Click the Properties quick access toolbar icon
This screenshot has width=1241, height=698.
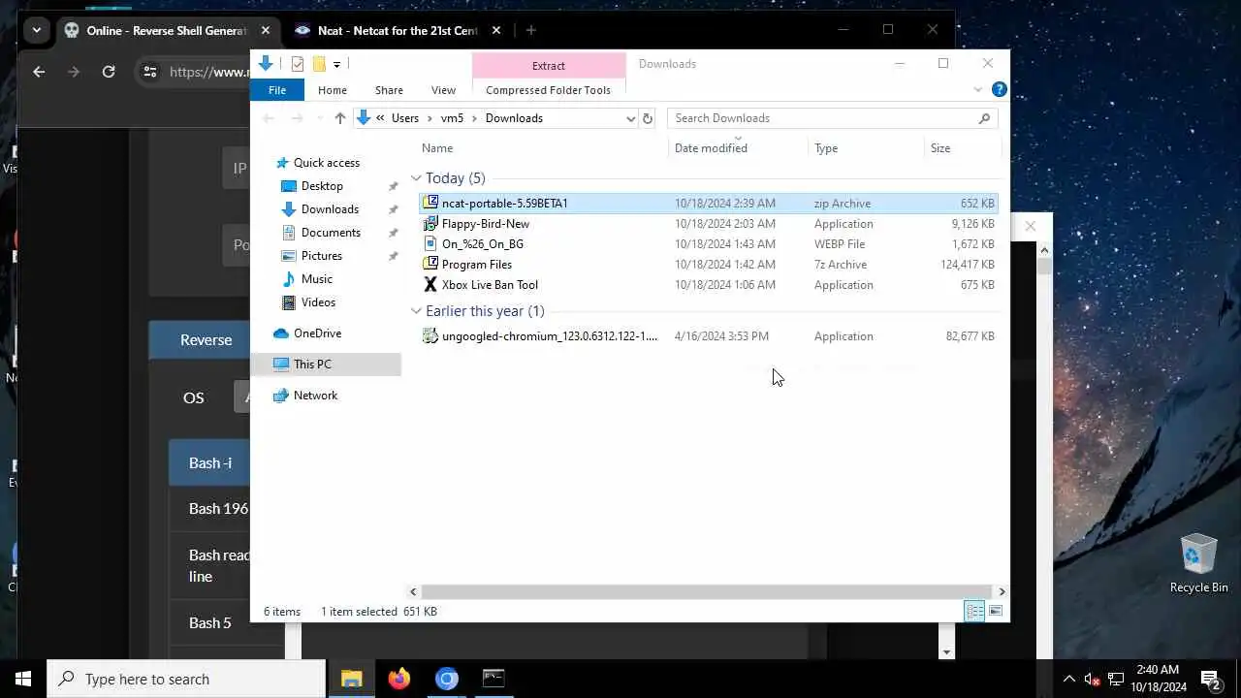(298, 64)
